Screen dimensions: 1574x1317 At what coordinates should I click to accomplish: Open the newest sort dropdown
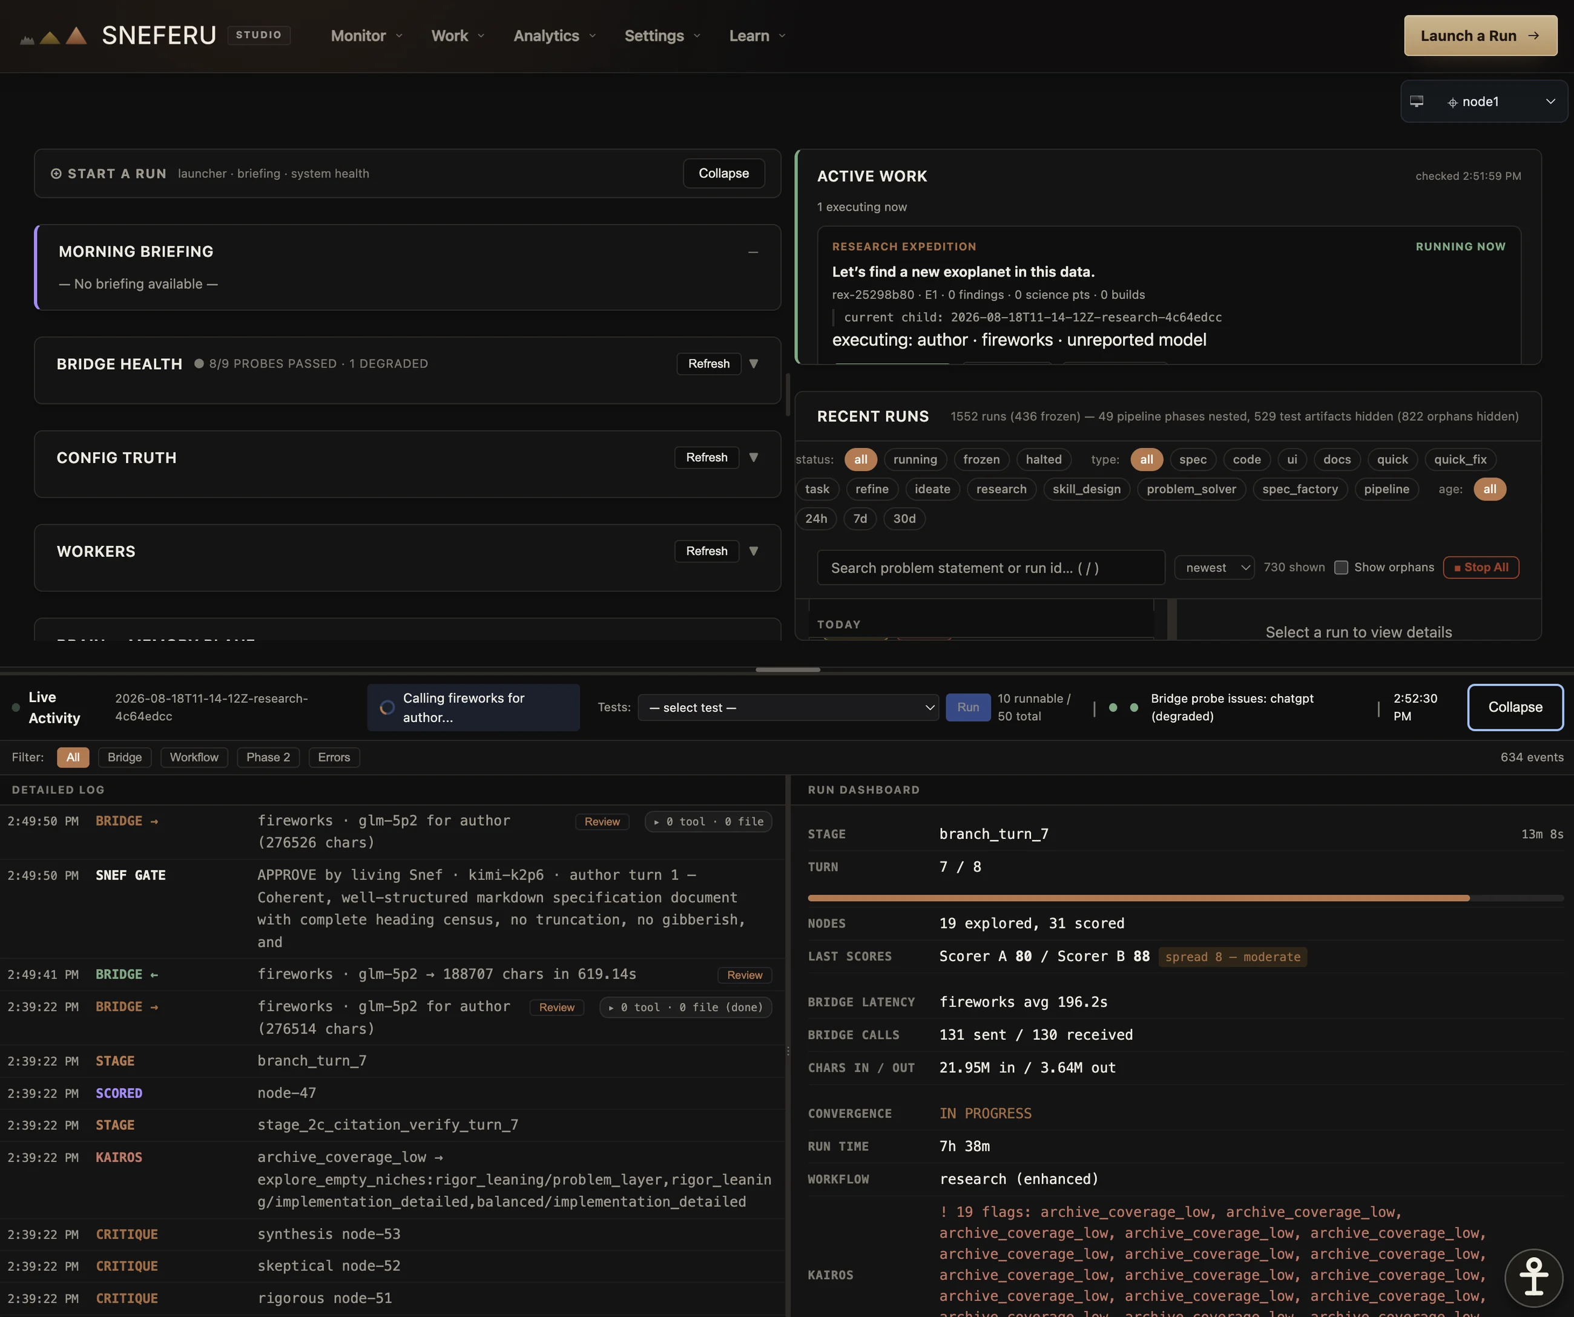[x=1214, y=568]
